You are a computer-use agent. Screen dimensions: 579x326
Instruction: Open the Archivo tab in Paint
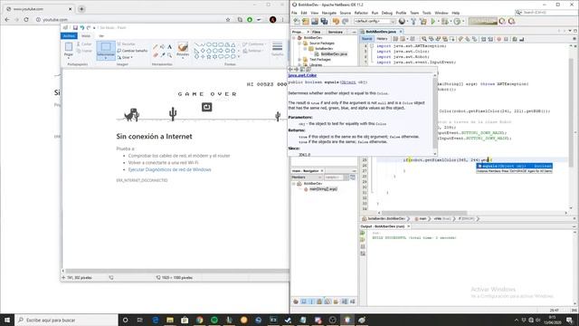(69, 36)
